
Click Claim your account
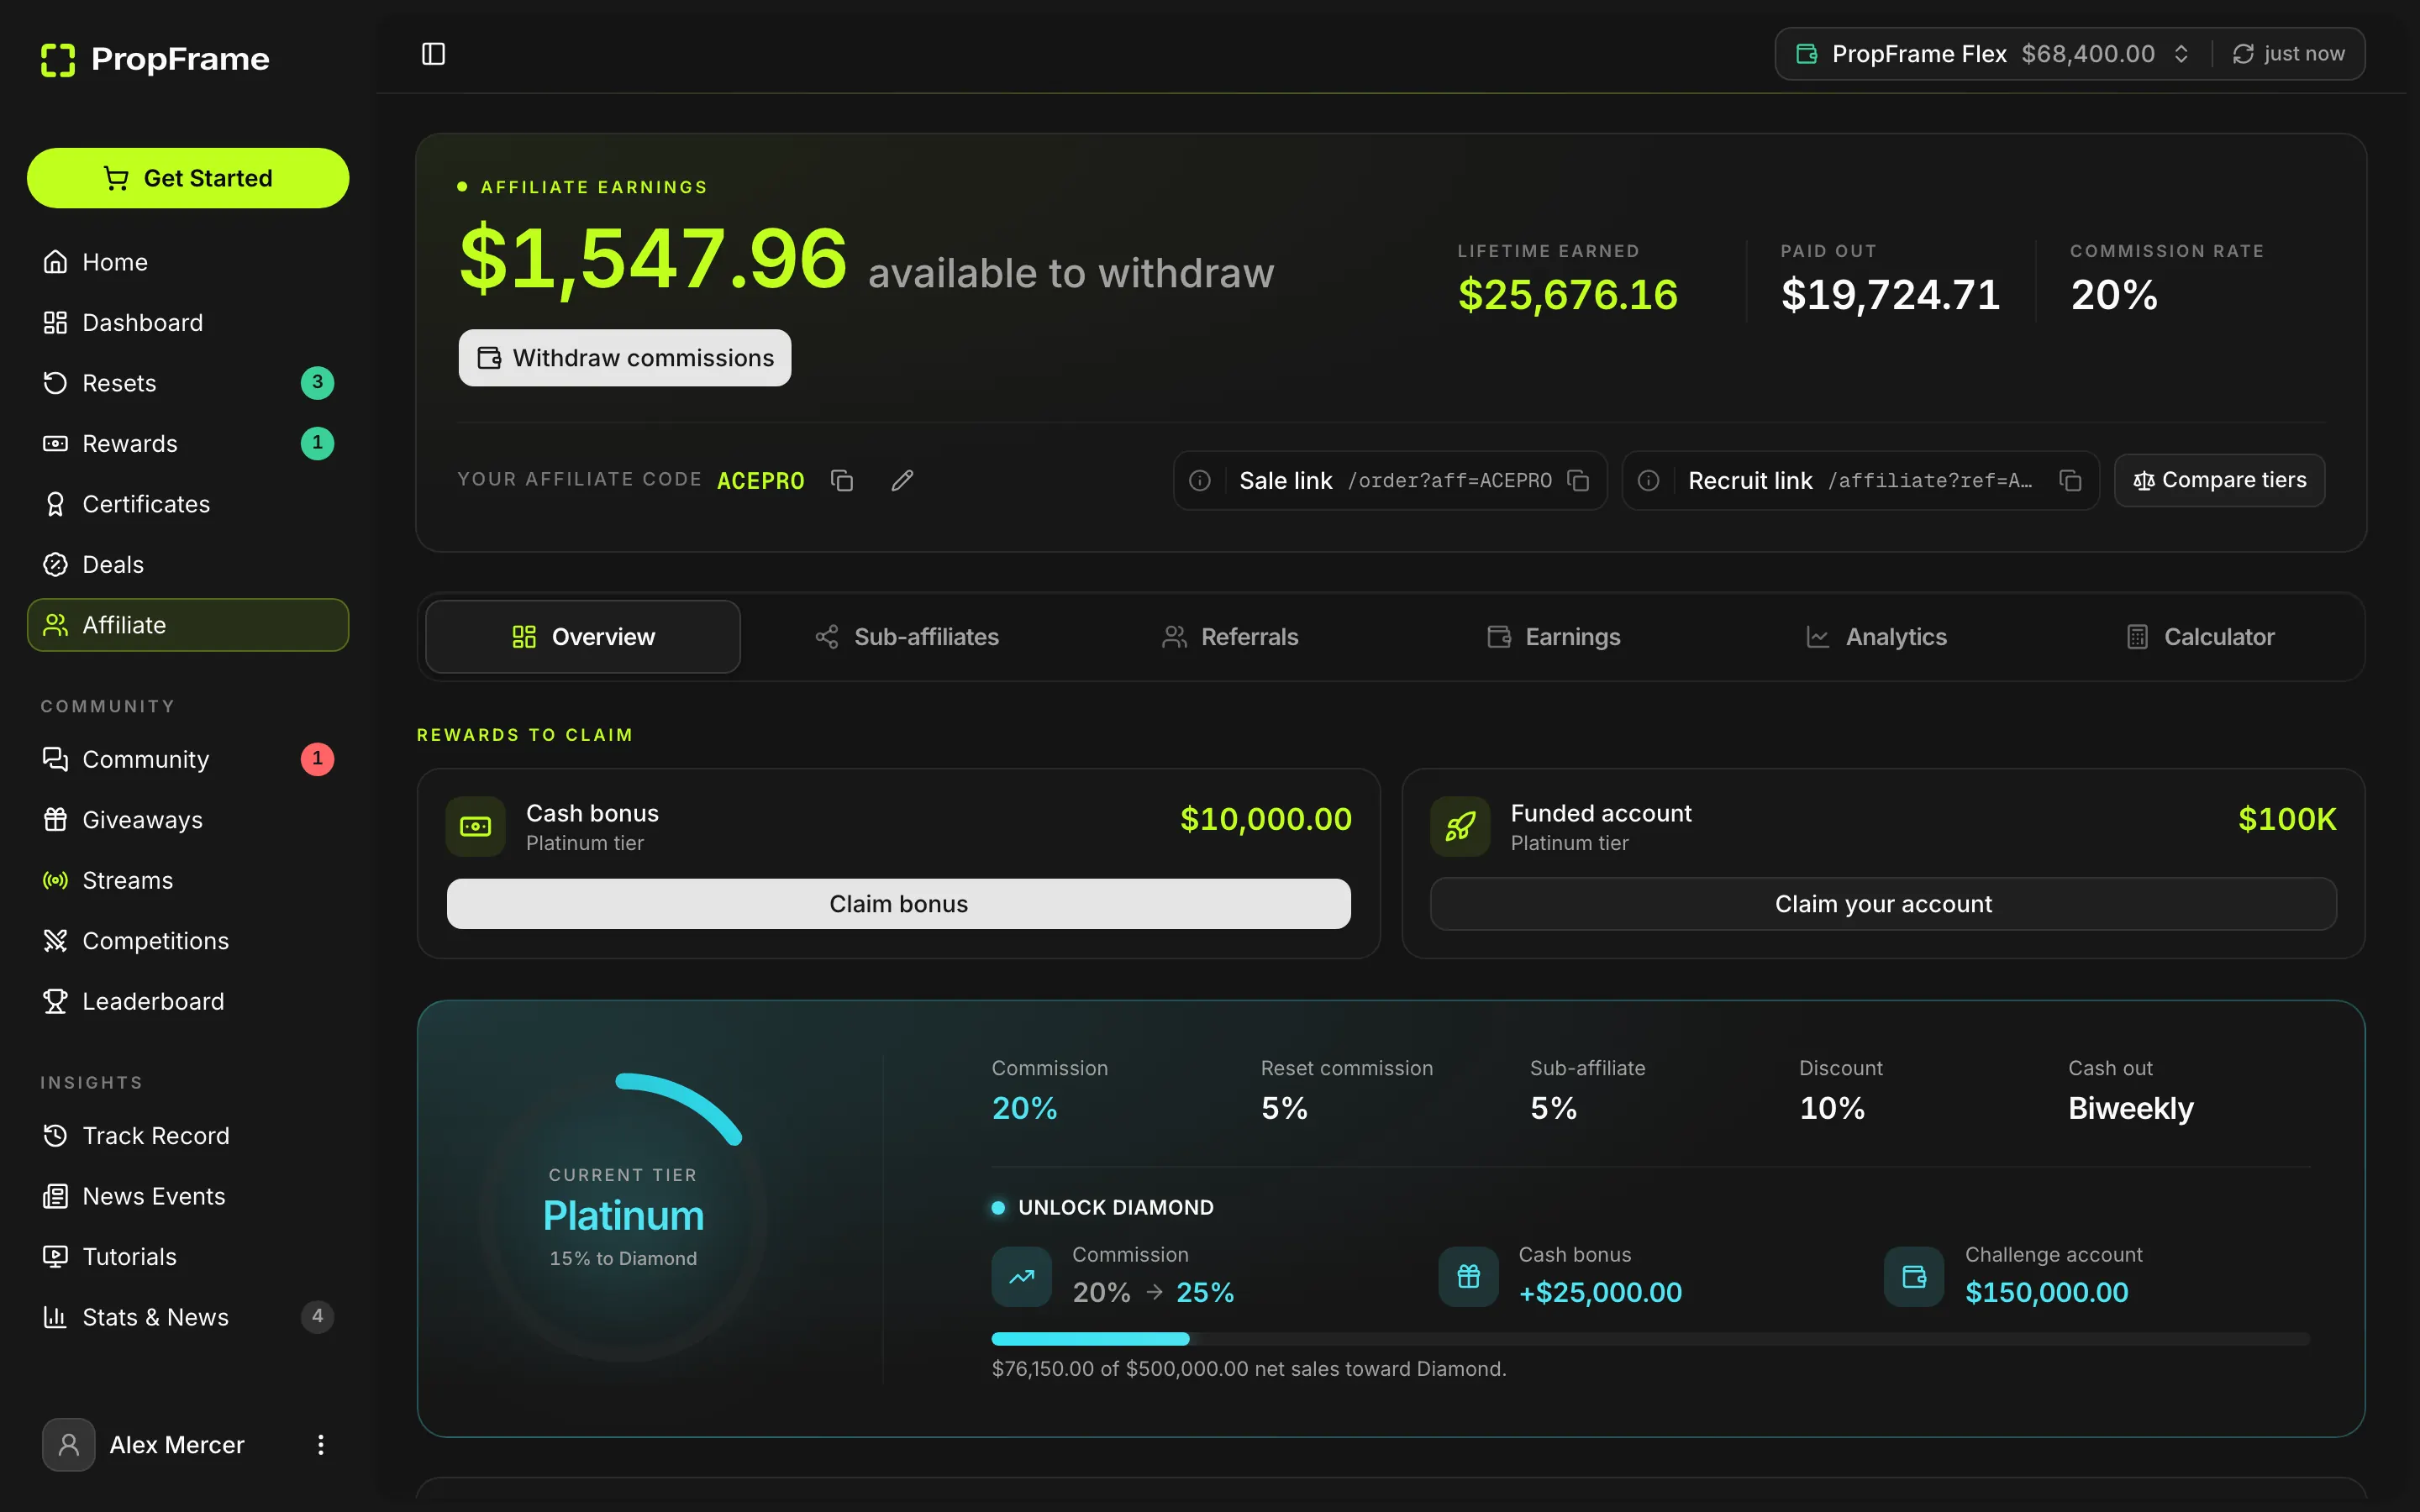(1883, 904)
